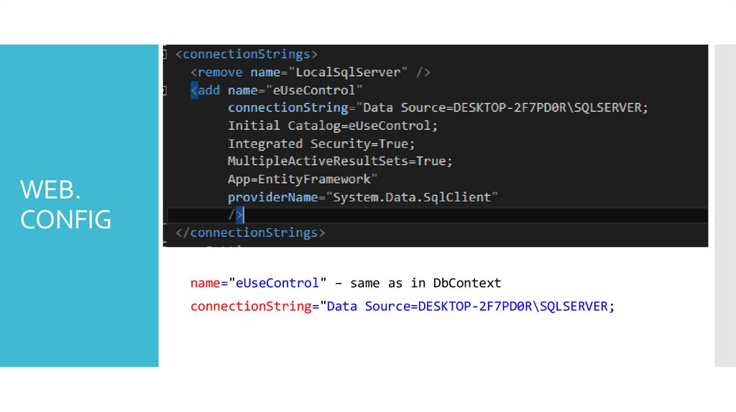Click the "System.Data.SqlClient" value
This screenshot has height=412, width=736.
point(415,197)
